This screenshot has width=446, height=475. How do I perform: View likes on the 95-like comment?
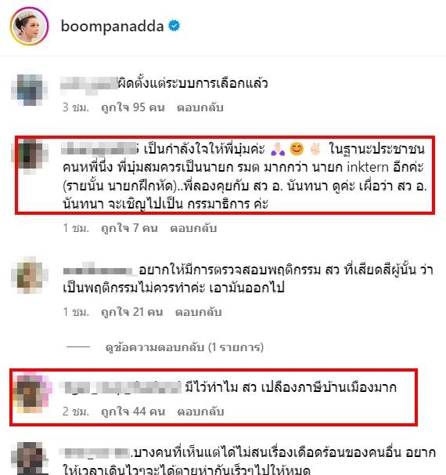[133, 107]
